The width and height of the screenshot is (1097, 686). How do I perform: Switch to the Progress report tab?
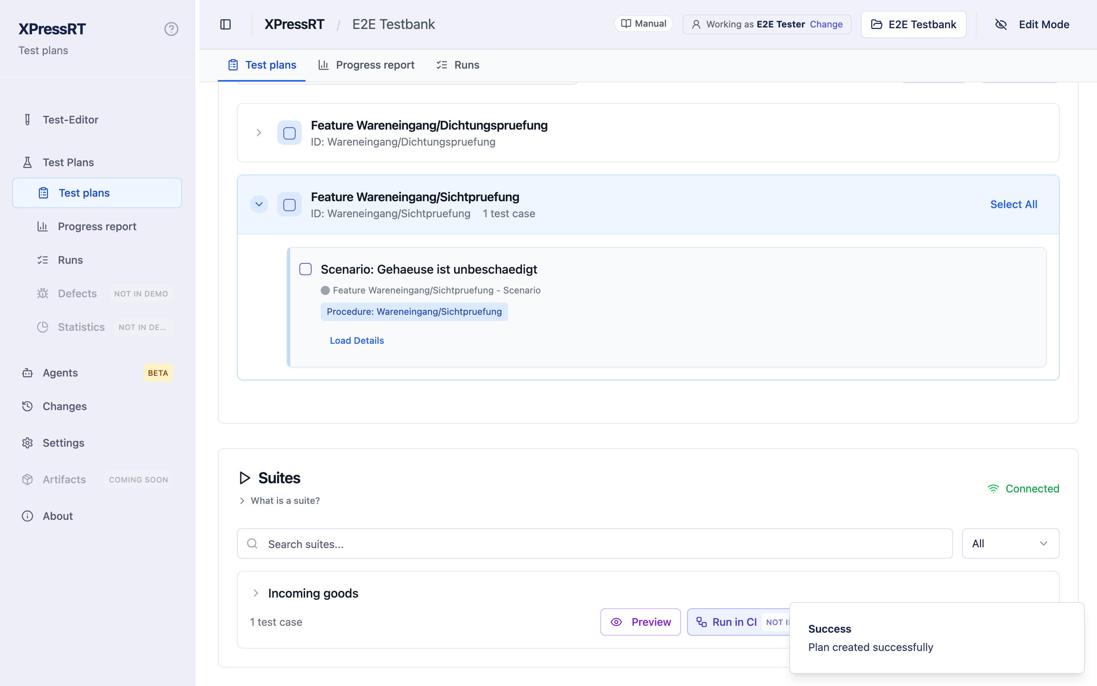click(366, 65)
